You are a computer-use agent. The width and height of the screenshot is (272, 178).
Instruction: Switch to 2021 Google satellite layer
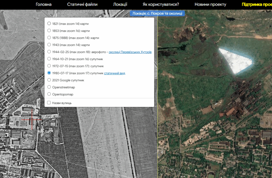[49, 80]
